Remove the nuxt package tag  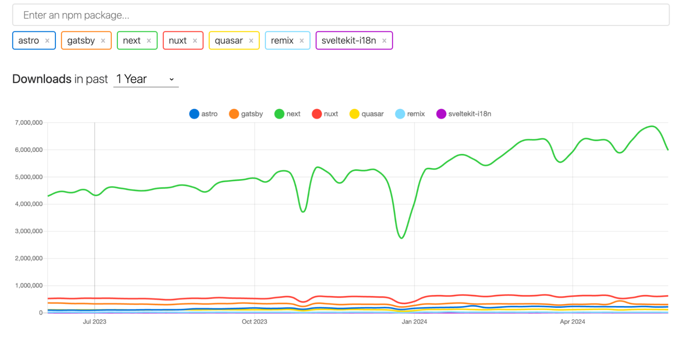click(x=195, y=41)
